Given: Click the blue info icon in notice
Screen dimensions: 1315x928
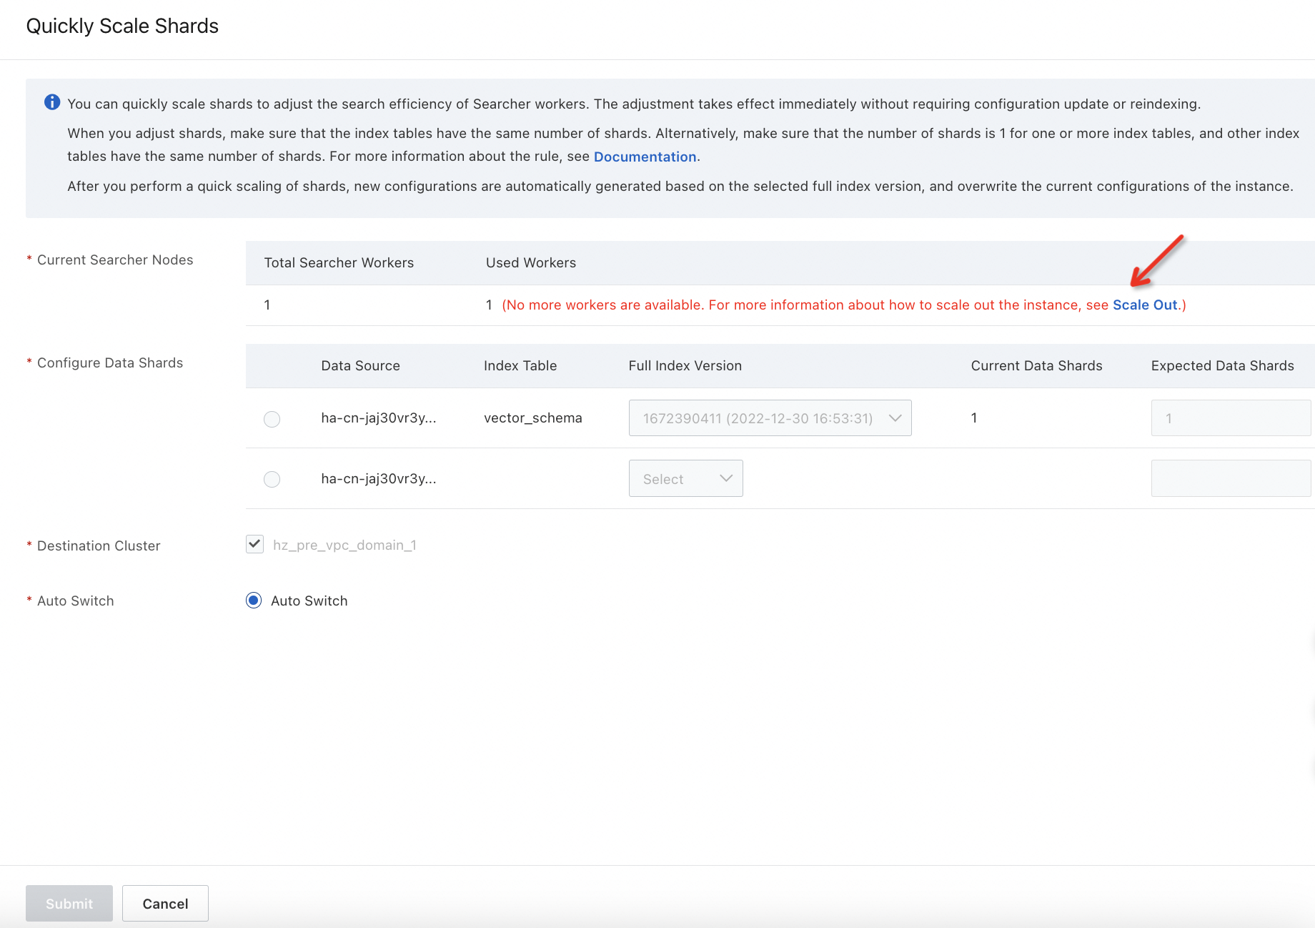Looking at the screenshot, I should (x=52, y=102).
